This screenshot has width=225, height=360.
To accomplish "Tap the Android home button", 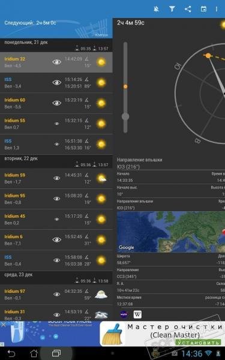I will pyautogui.click(x=34, y=353).
